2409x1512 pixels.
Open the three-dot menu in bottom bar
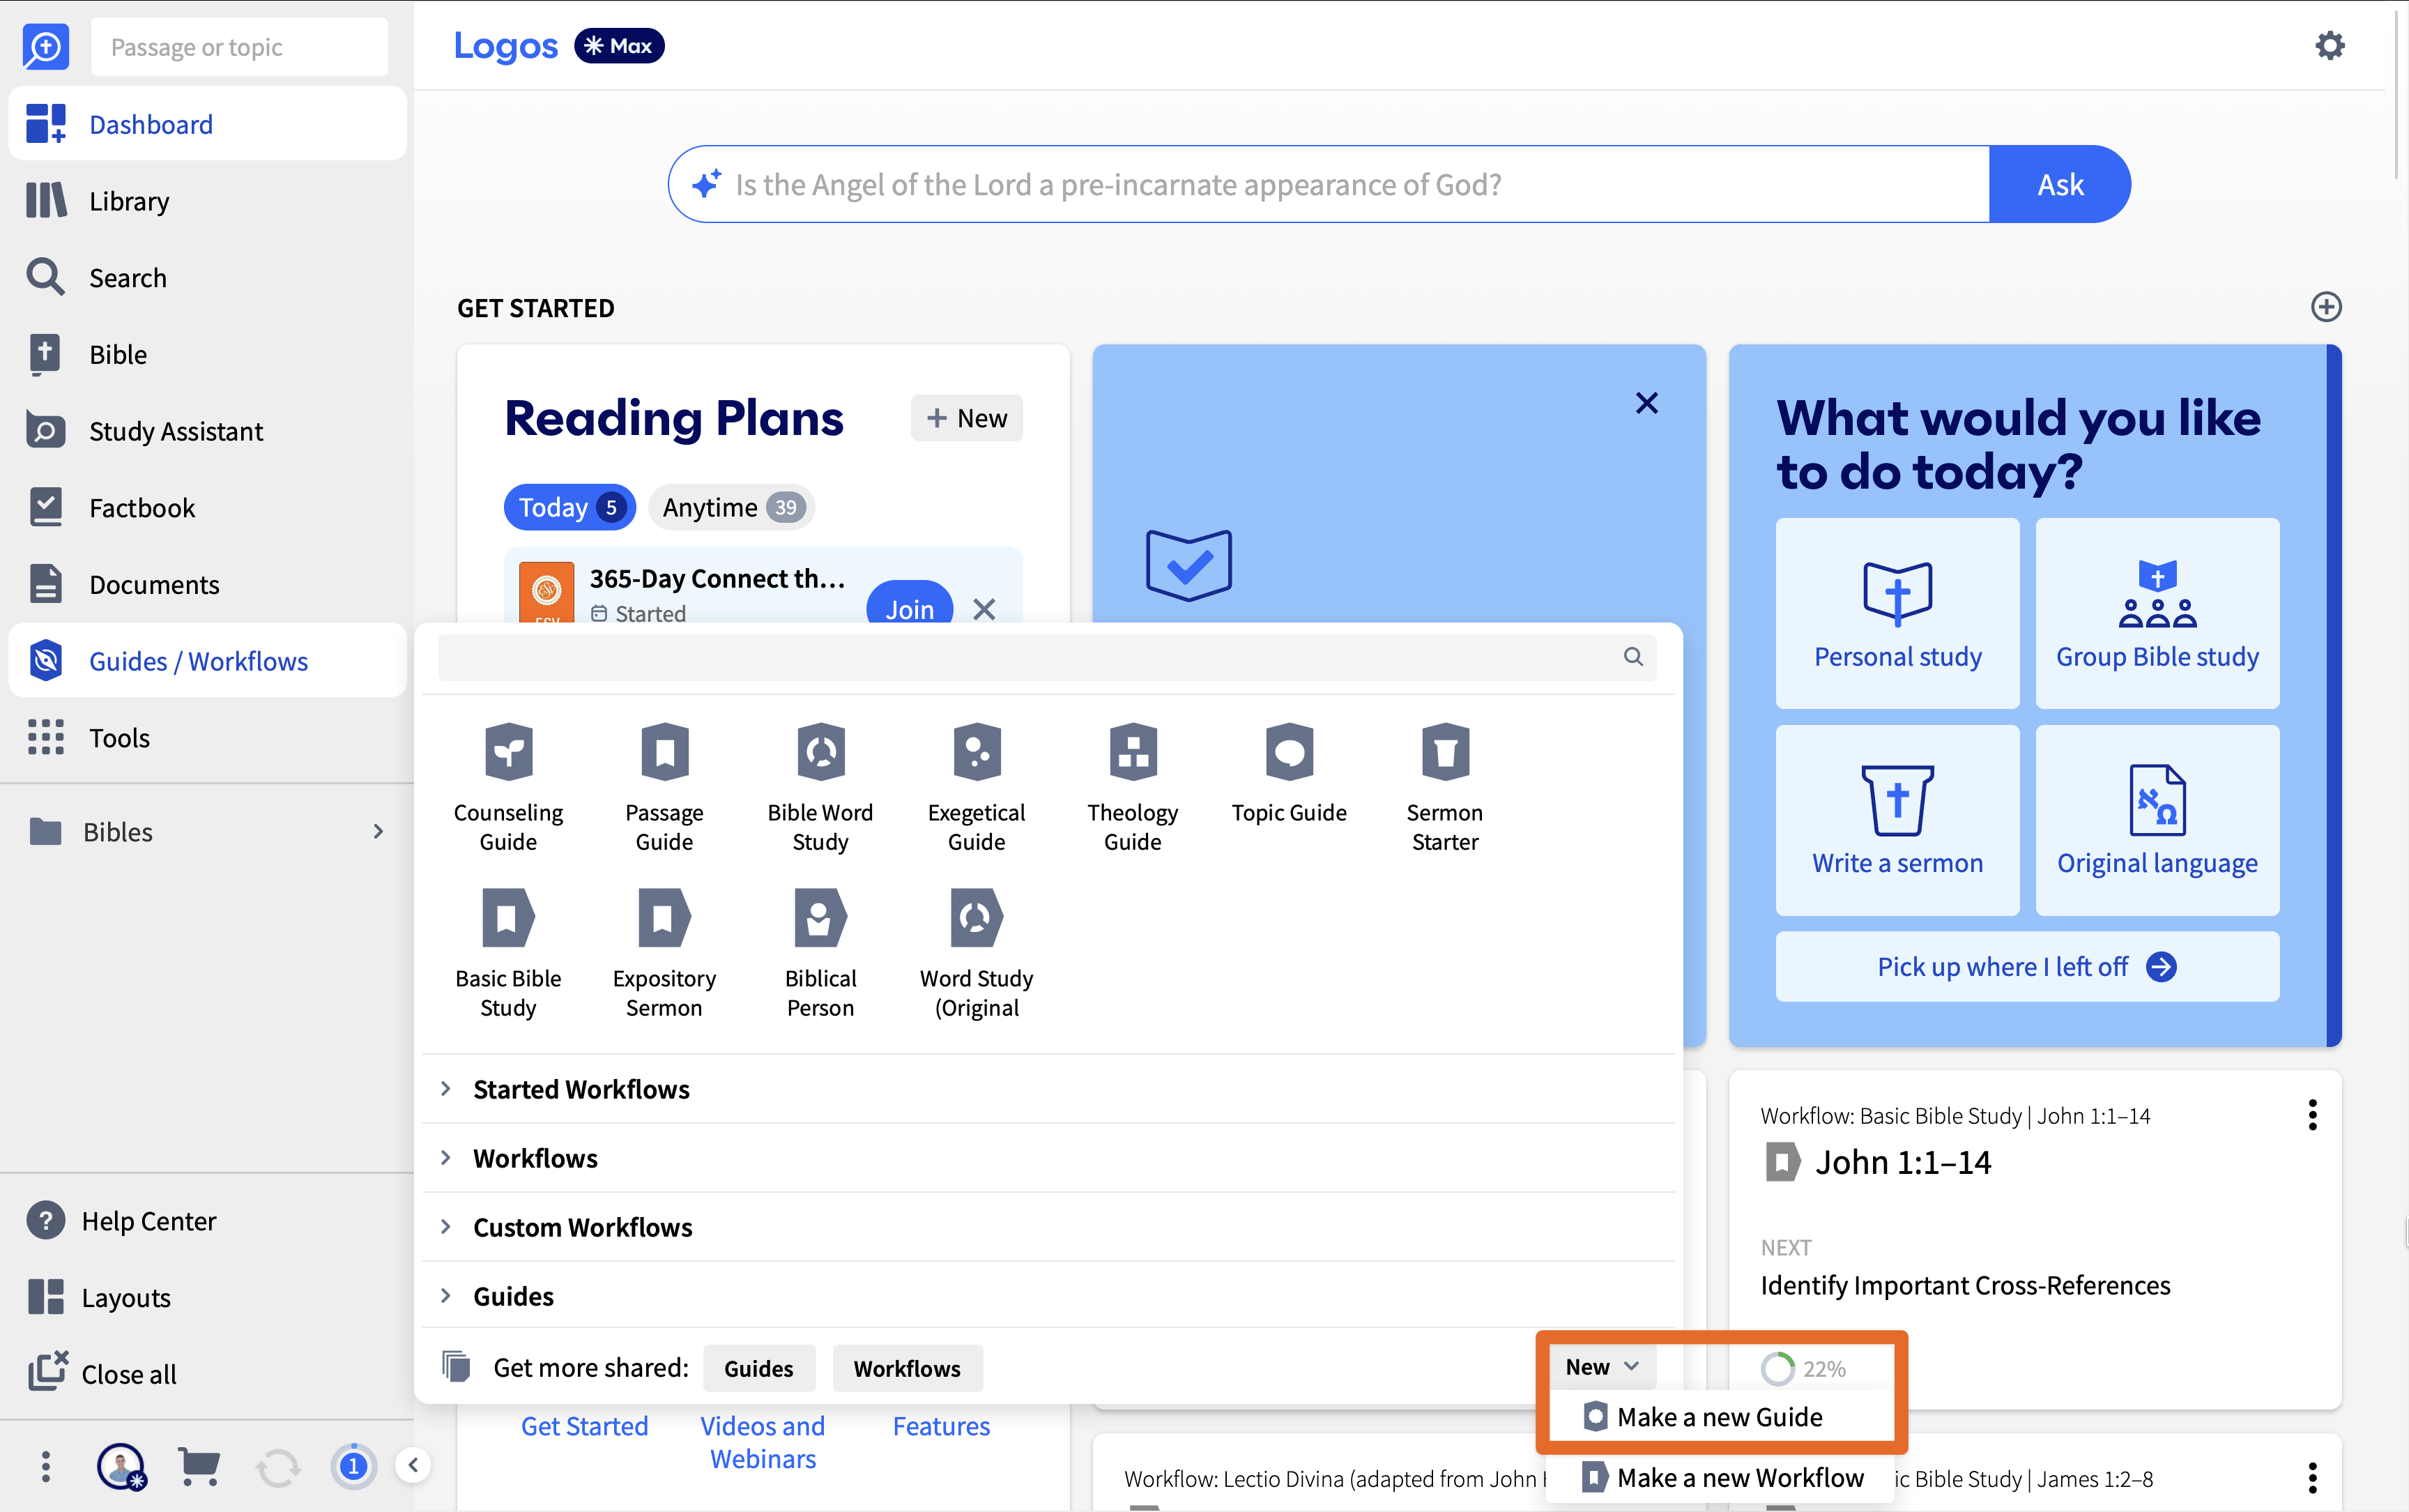[x=45, y=1466]
